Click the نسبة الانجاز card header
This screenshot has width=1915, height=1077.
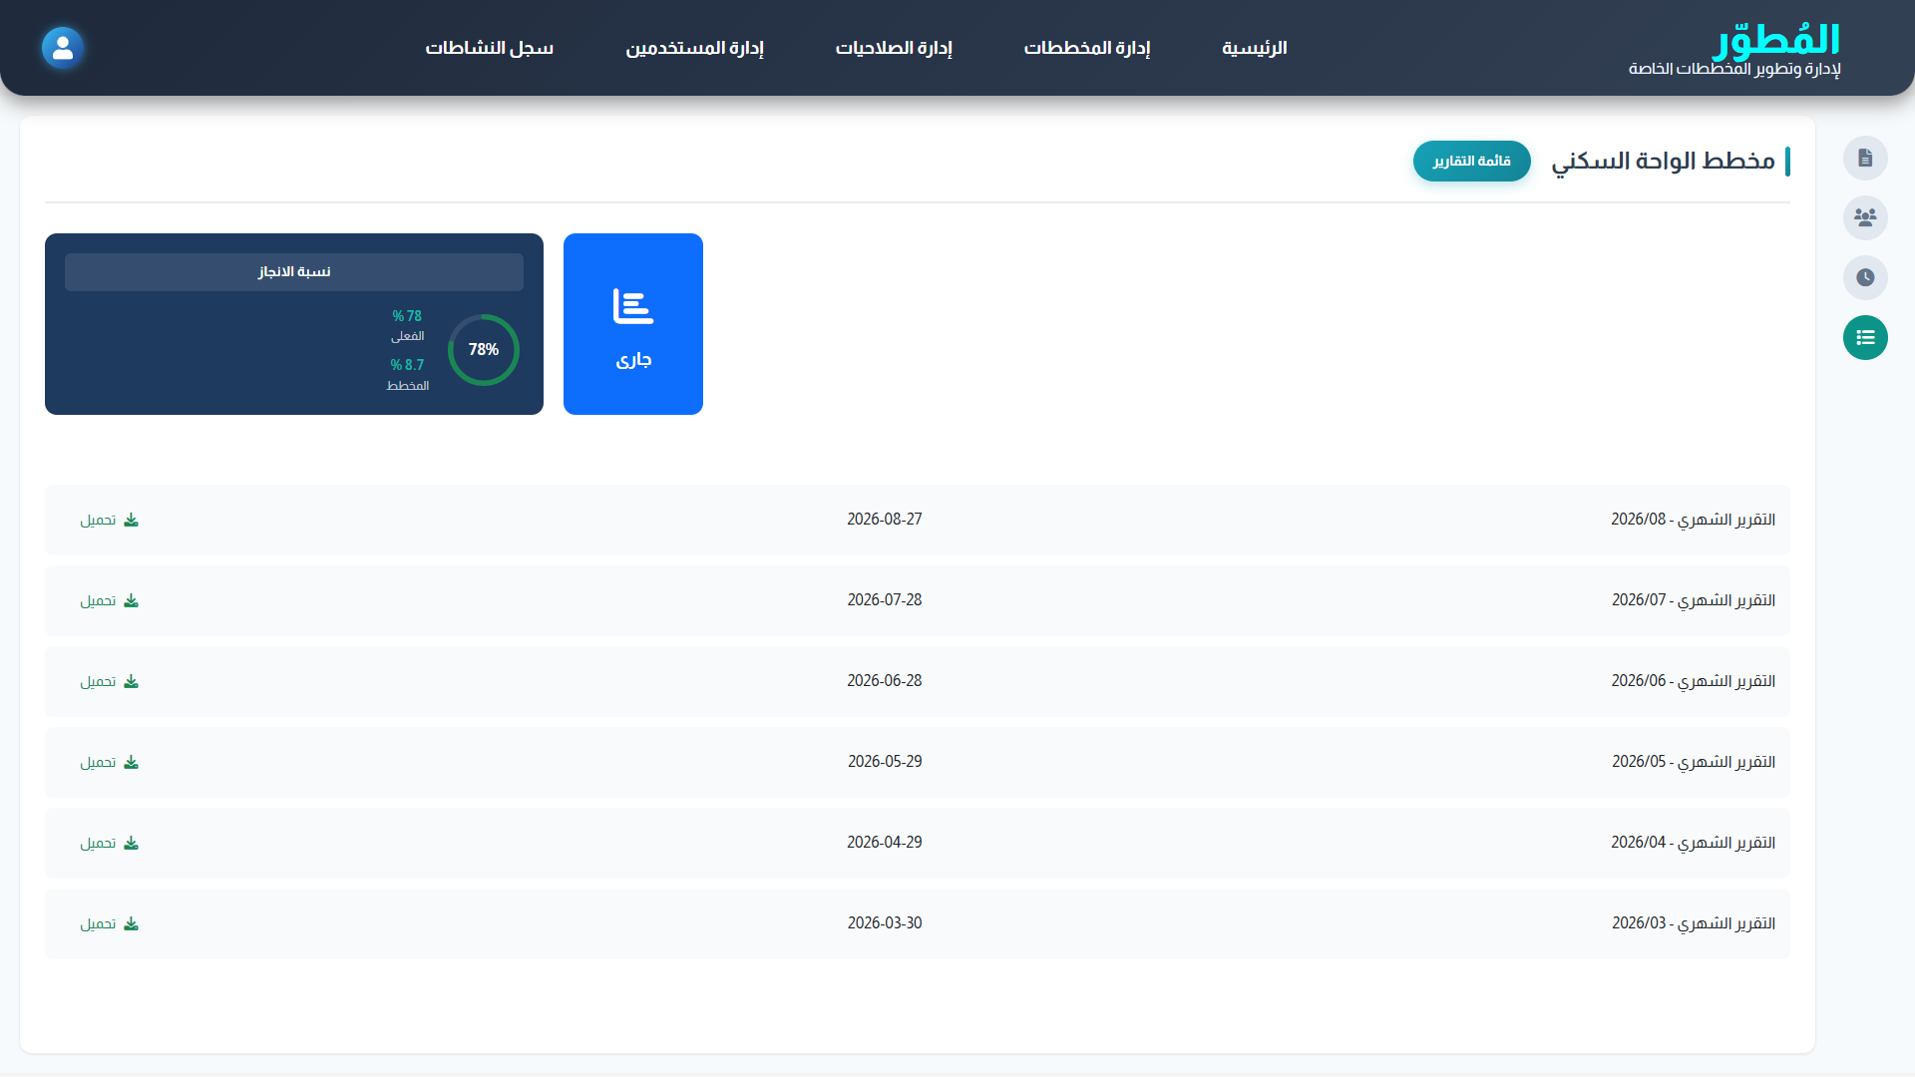point(294,271)
